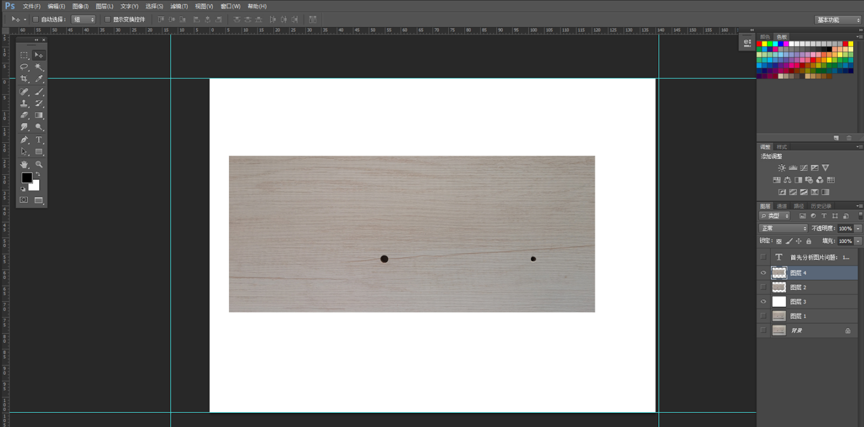The image size is (864, 427).
Task: Select the Spot Healing Brush tool
Action: [x=24, y=92]
